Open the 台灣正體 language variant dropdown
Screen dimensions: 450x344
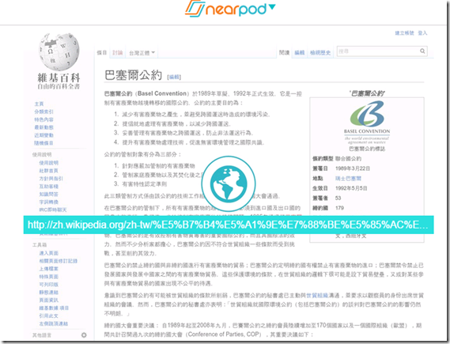[142, 53]
